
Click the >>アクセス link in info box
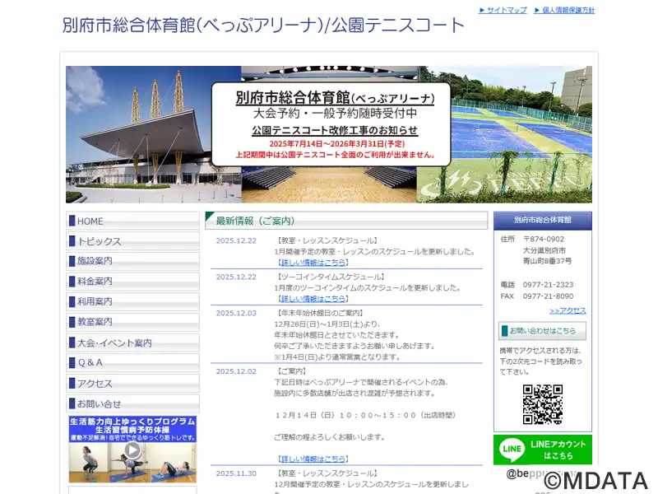[x=568, y=310]
